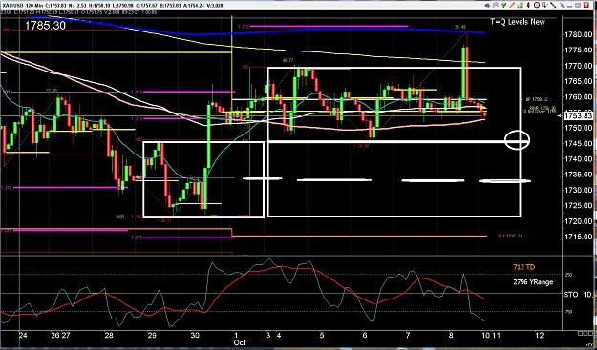Viewport: 597px width, 350px height.
Task: Click the black circle toolbar icon
Action: 537,5
